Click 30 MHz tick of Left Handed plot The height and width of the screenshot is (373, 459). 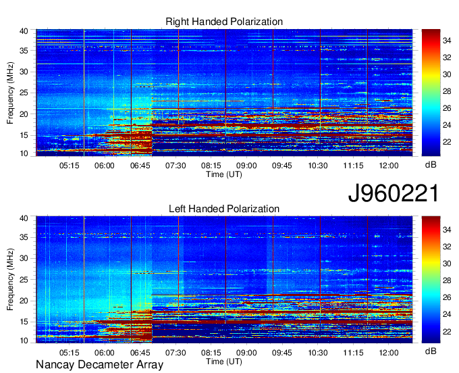[24, 258]
